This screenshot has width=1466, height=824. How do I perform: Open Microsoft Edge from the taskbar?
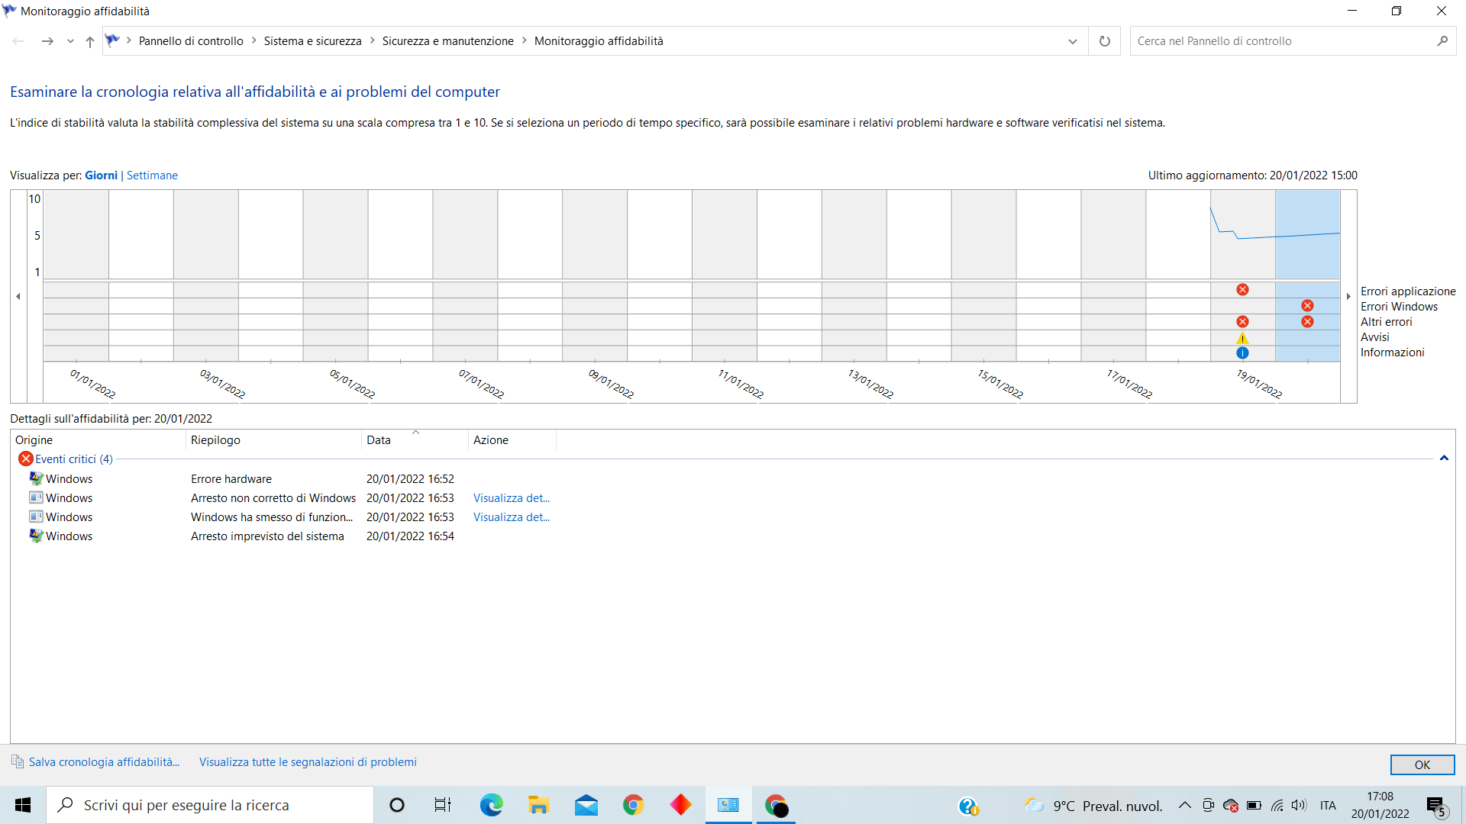(491, 805)
